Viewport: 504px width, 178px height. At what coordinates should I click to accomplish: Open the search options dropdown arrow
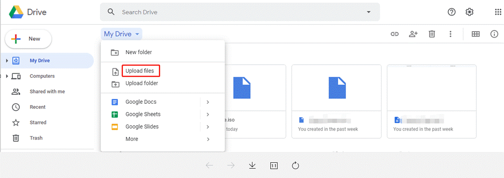coord(368,12)
